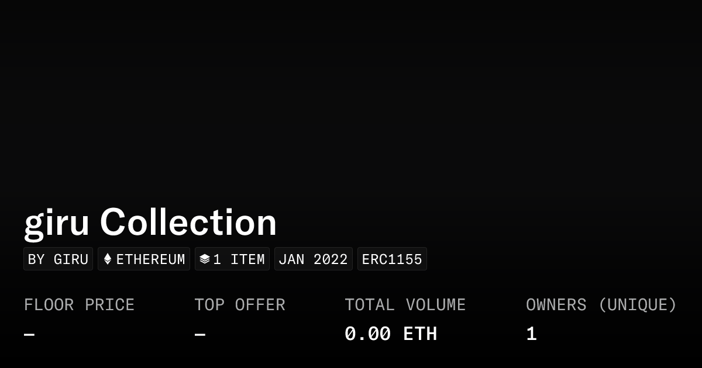Click the owners count value 1
The width and height of the screenshot is (702, 368).
(531, 334)
